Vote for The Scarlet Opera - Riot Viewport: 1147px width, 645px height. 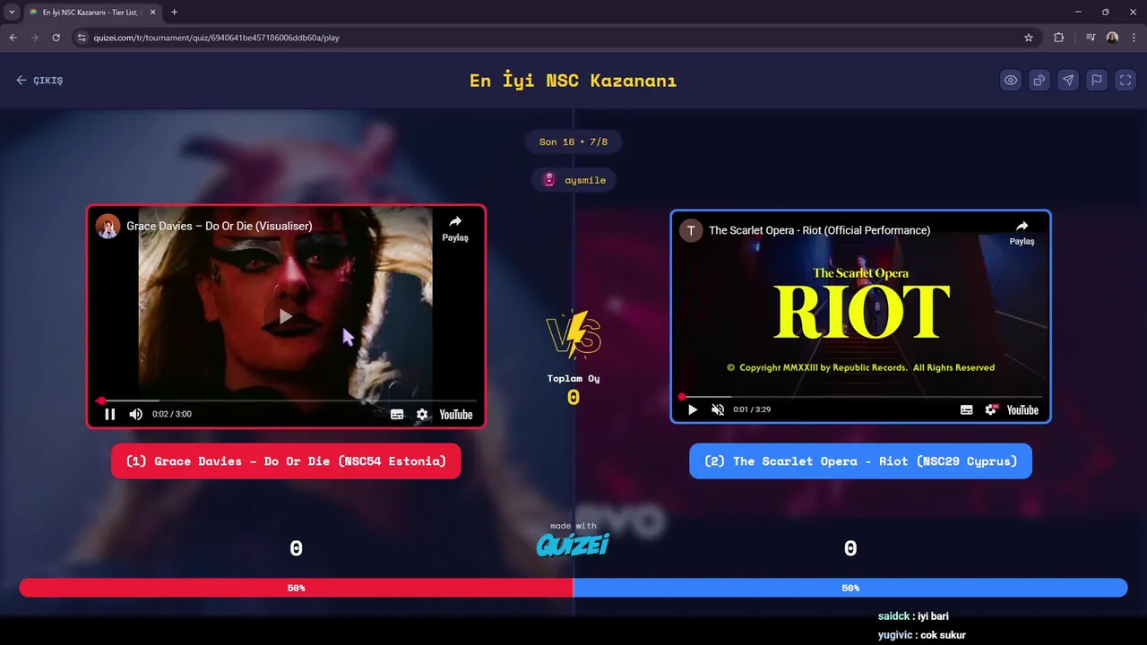click(x=860, y=461)
